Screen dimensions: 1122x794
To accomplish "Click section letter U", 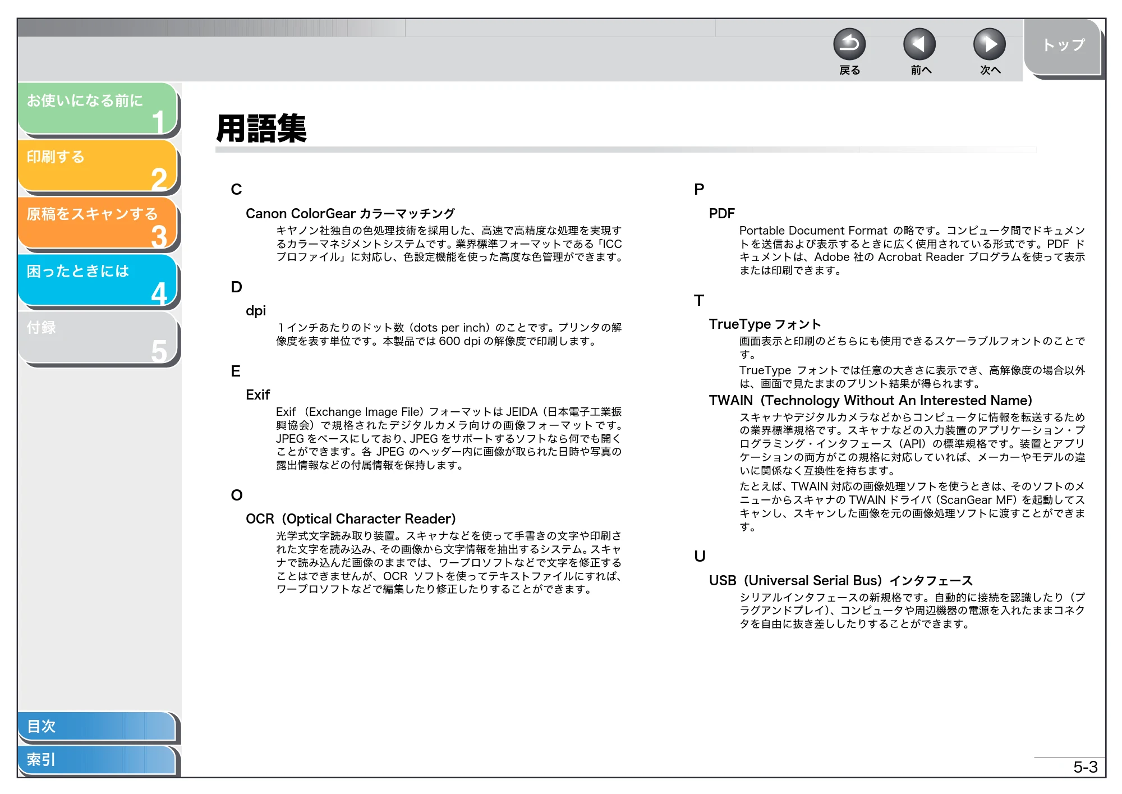I will 700,557.
